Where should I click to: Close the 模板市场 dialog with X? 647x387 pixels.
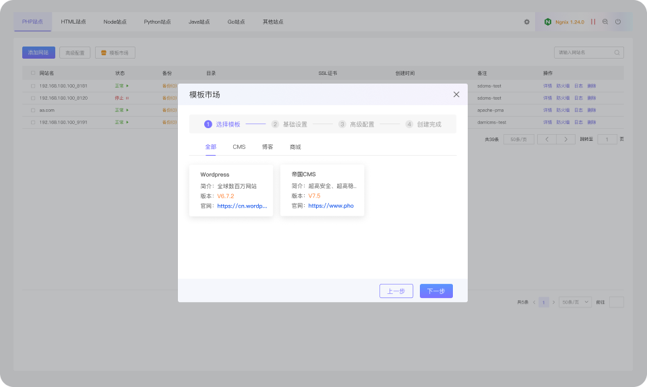pyautogui.click(x=456, y=94)
